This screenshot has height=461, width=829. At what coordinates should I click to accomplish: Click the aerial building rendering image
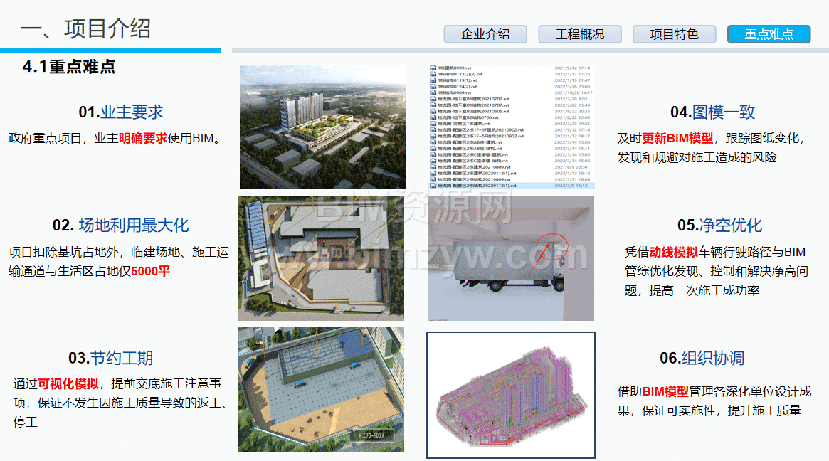pyautogui.click(x=322, y=127)
